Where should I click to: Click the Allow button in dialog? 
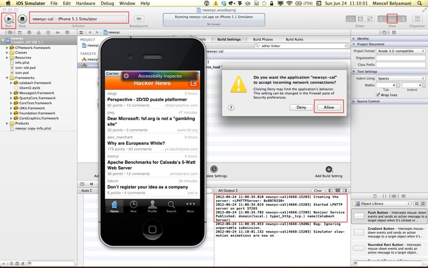pyautogui.click(x=328, y=107)
